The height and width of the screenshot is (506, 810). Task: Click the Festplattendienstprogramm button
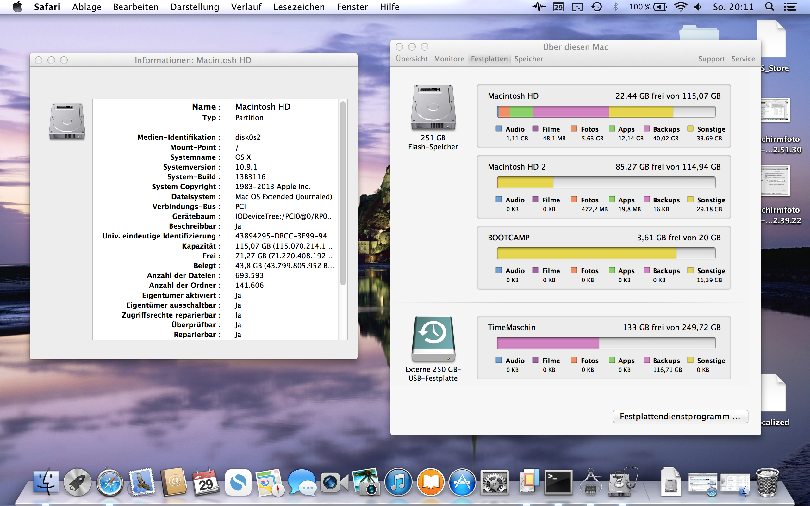(x=680, y=416)
